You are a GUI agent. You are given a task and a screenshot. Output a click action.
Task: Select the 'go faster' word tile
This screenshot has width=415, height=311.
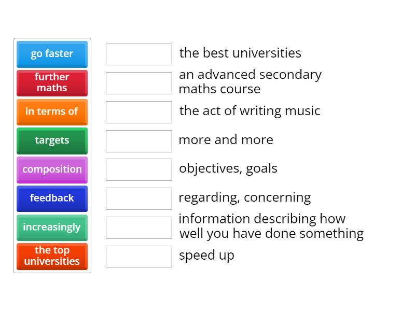[52, 54]
